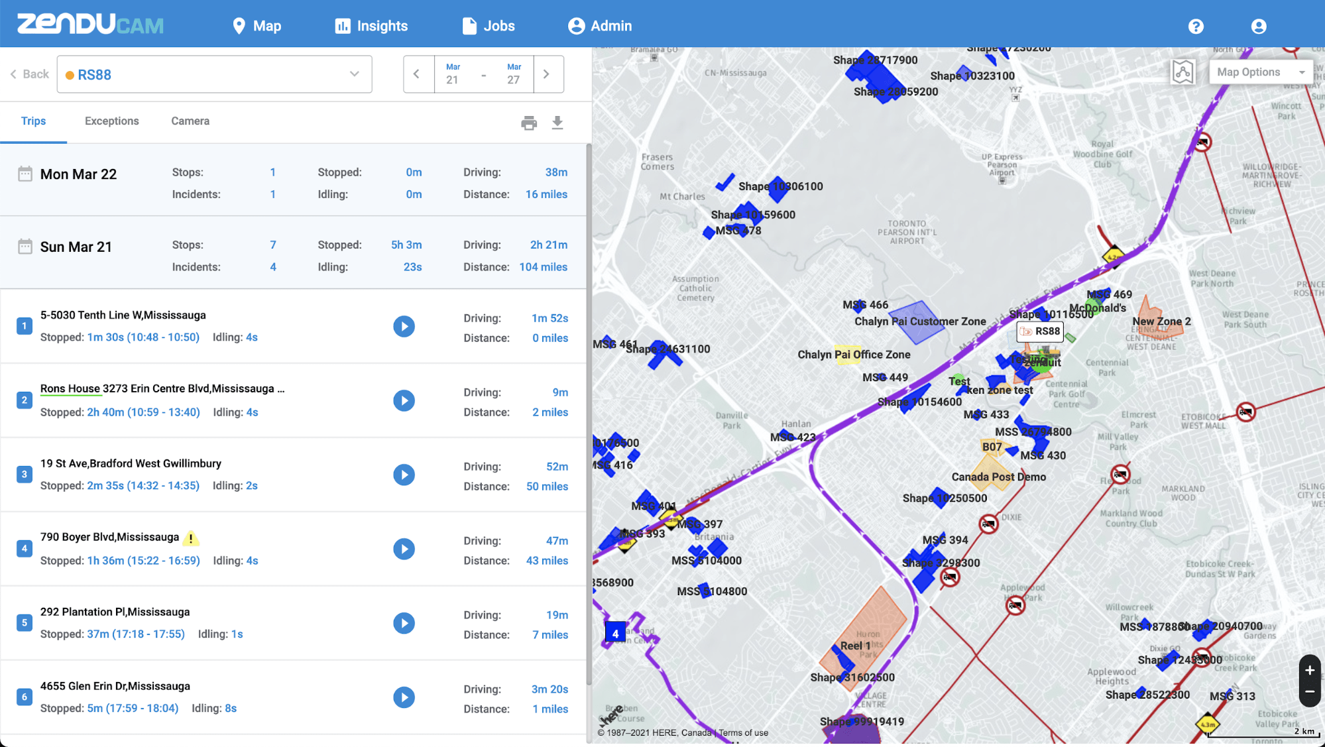1325x747 pixels.
Task: Open the user account profile icon
Action: 1259,26
